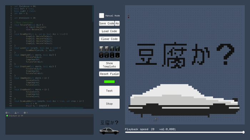Click the red drawing cursor on field
This screenshot has height=140, width=250.
tap(129, 16)
